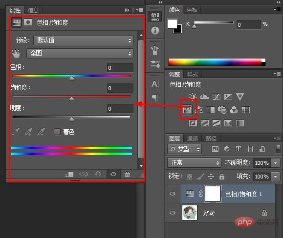Image resolution: width=283 pixels, height=238 pixels.
Task: Open the 正常 blend mode dropdown
Action: point(194,163)
